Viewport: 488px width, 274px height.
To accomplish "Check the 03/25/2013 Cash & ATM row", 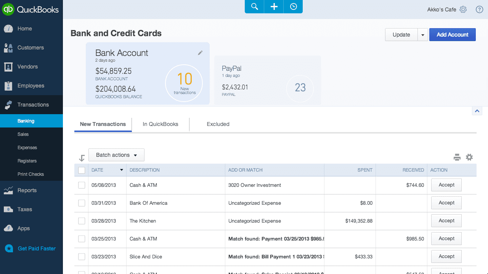I will click(x=82, y=239).
